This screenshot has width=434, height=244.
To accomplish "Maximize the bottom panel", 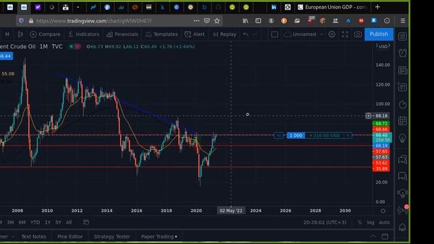I will pyautogui.click(x=385, y=237).
